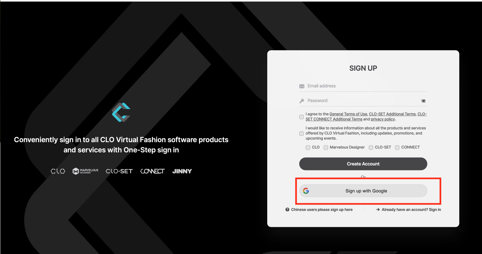
Task: Click the JINNY logo
Action: click(182, 171)
